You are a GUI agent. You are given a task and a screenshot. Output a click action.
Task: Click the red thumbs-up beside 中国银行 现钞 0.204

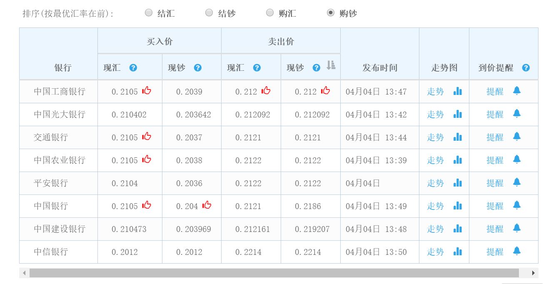click(207, 205)
